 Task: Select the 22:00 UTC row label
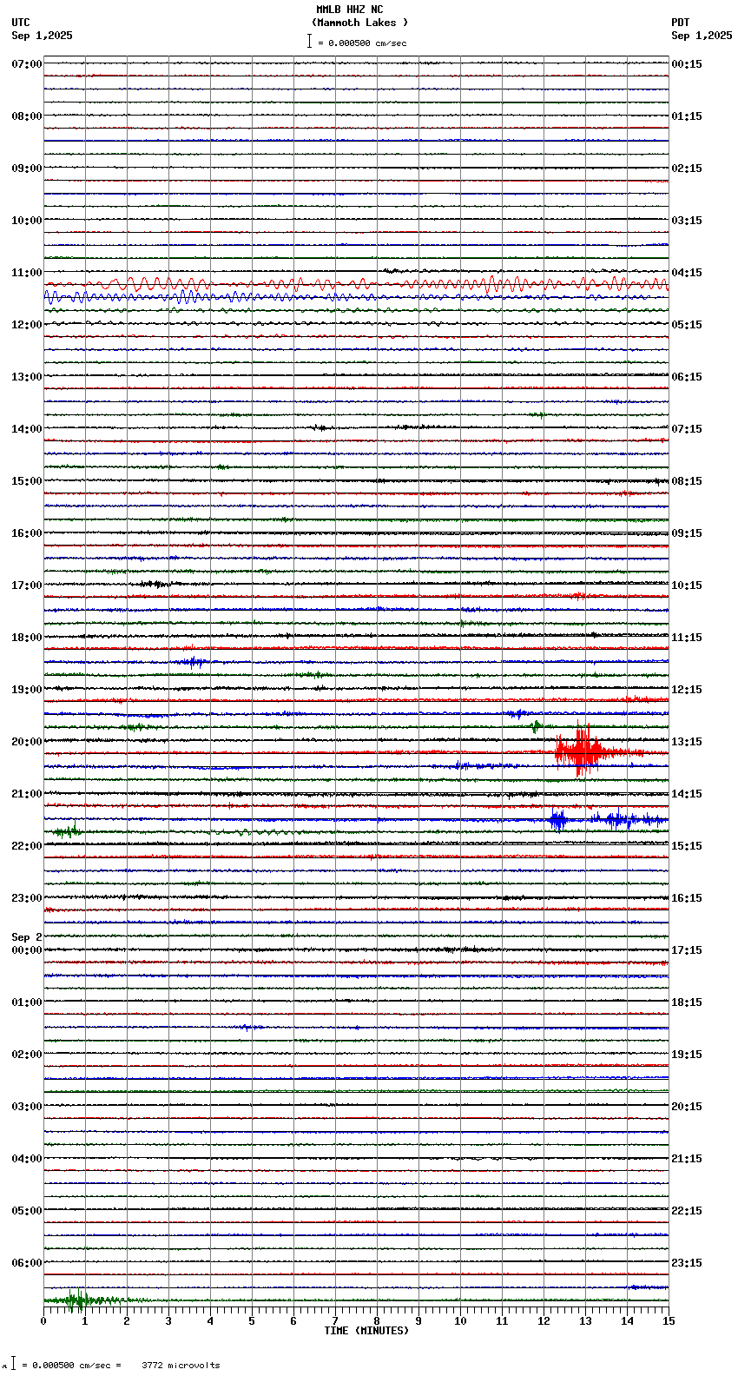pos(27,846)
